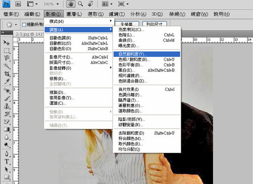Open the 視窗(W) menu
The height and width of the screenshot is (184, 253).
[199, 14]
